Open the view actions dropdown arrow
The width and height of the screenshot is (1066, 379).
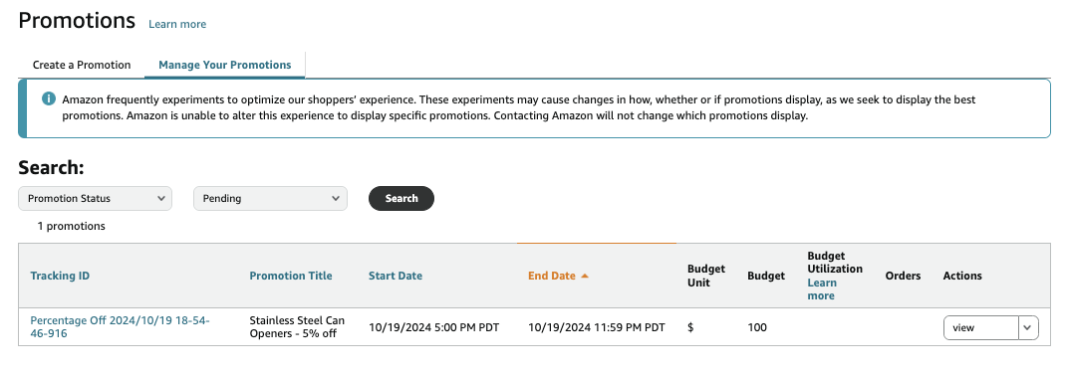pos(1028,327)
